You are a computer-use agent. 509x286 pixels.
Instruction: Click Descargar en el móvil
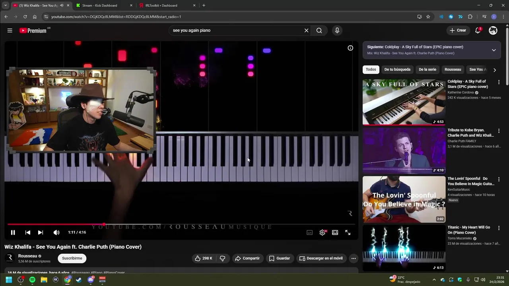click(x=321, y=258)
